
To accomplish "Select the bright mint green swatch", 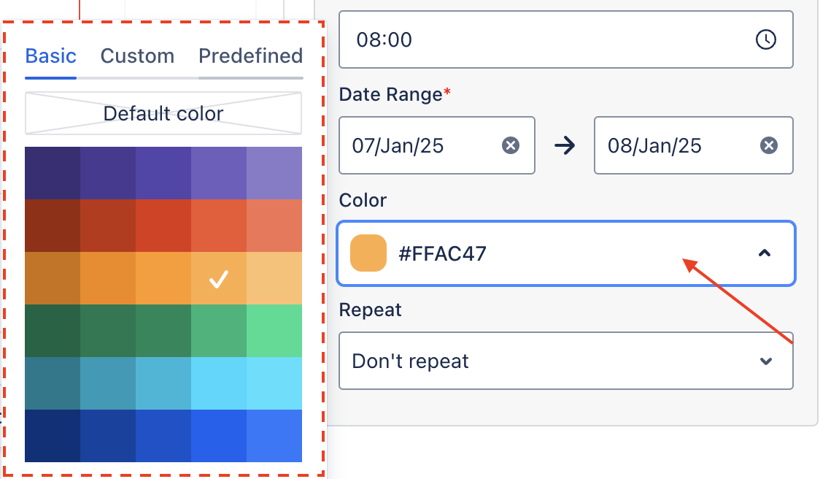I will 274,331.
